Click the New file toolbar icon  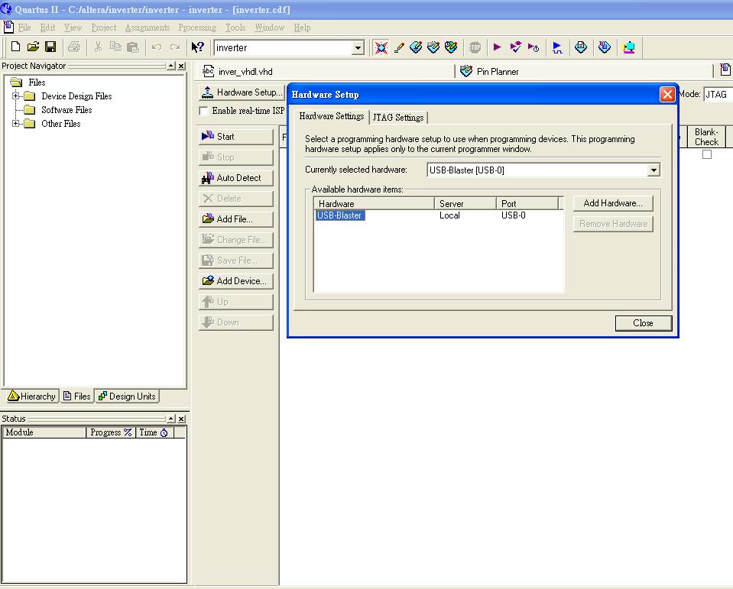coord(15,47)
